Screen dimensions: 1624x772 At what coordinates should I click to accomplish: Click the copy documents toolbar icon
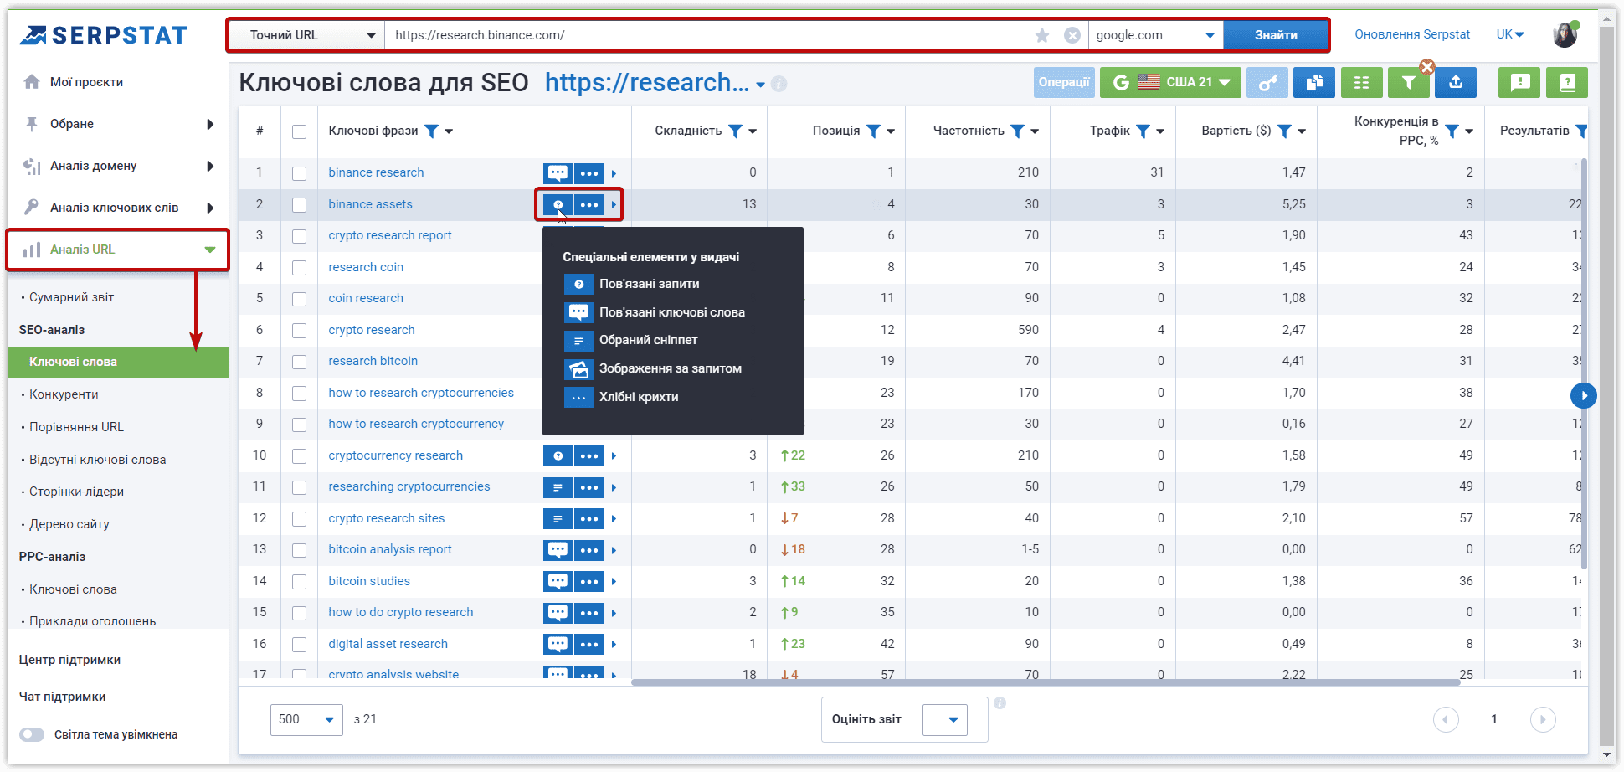(x=1314, y=82)
